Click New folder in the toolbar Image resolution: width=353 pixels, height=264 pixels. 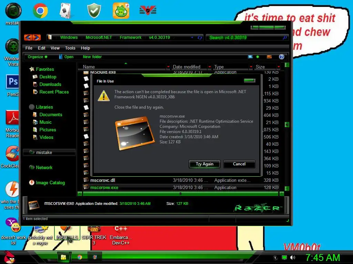[x=92, y=57]
